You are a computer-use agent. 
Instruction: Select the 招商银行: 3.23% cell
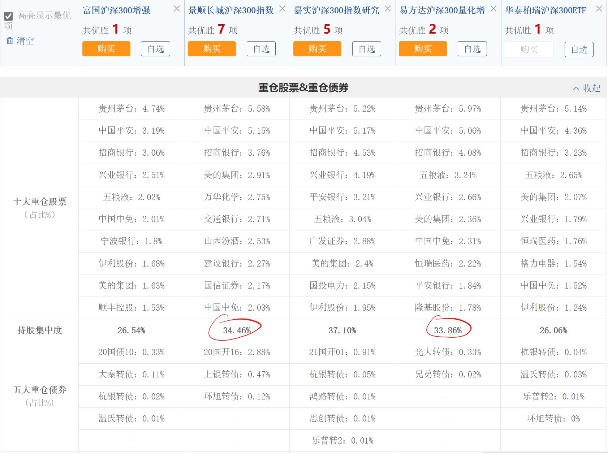coord(553,153)
